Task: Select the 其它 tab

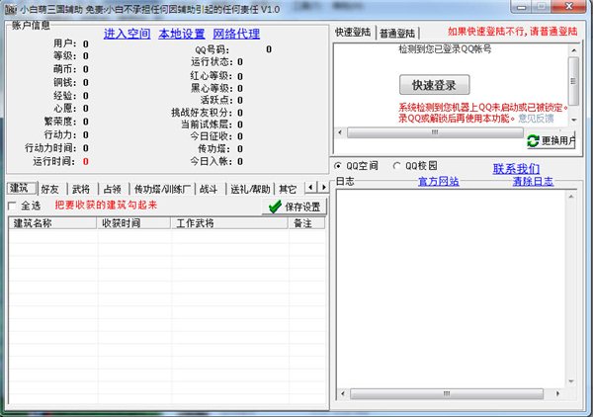Action: click(288, 189)
